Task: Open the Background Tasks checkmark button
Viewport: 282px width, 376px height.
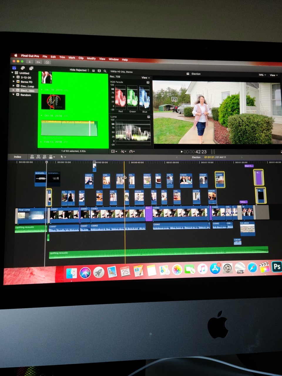Action: 47,62
